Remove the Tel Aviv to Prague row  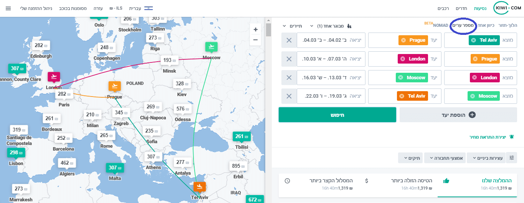click(x=289, y=40)
